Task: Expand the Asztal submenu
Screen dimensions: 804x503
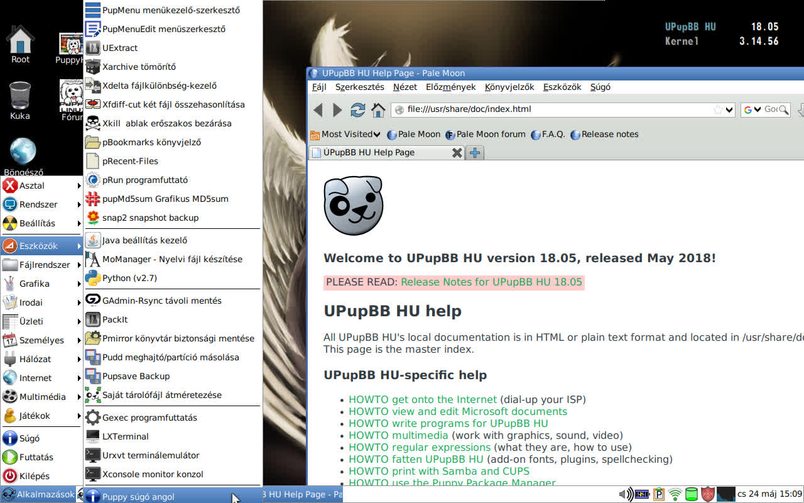Action: click(x=42, y=185)
